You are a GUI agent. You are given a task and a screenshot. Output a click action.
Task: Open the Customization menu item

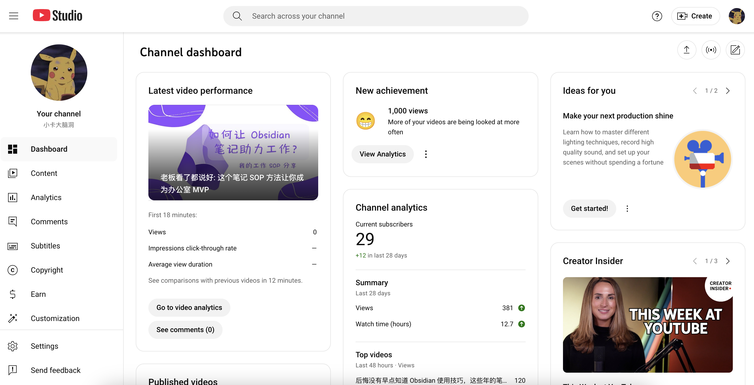point(59,318)
